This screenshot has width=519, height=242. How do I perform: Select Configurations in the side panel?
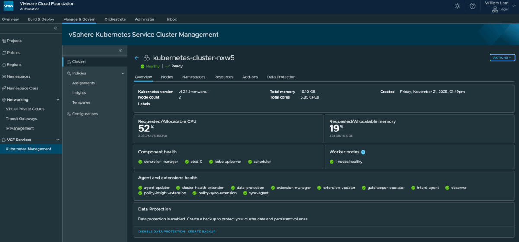tap(85, 114)
